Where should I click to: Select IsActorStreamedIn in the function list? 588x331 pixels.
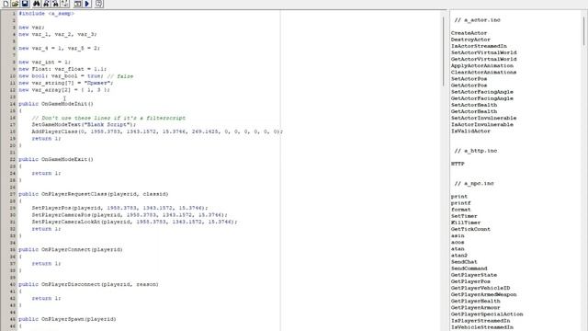tap(479, 46)
